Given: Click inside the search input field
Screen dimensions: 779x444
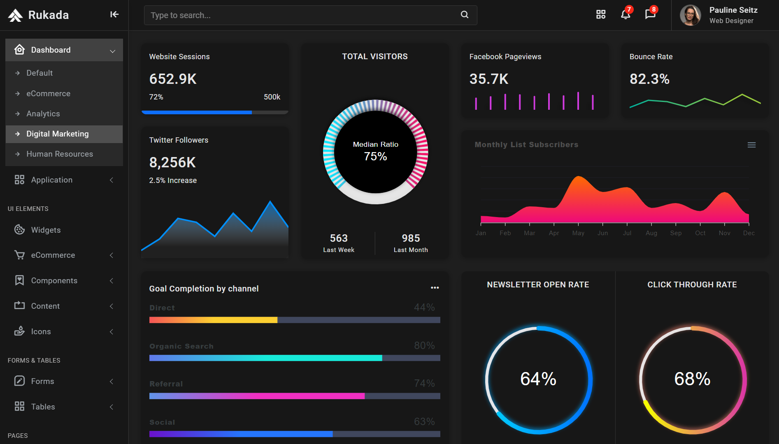Looking at the screenshot, I should coord(288,15).
